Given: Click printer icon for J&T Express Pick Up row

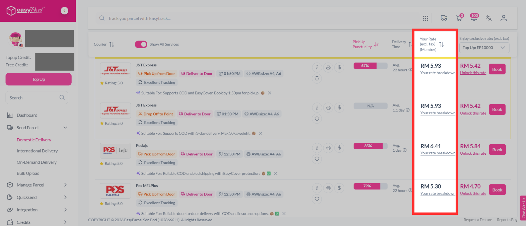Looking at the screenshot, I should (x=328, y=68).
